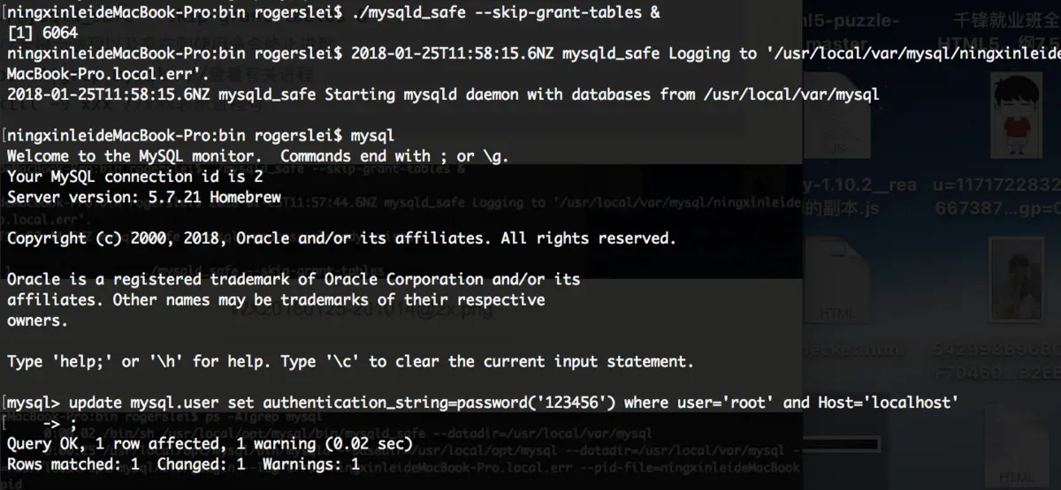The image size is (1061, 490).
Task: Click the Server version: 5.7.21 Homebrew line
Action: coord(144,197)
